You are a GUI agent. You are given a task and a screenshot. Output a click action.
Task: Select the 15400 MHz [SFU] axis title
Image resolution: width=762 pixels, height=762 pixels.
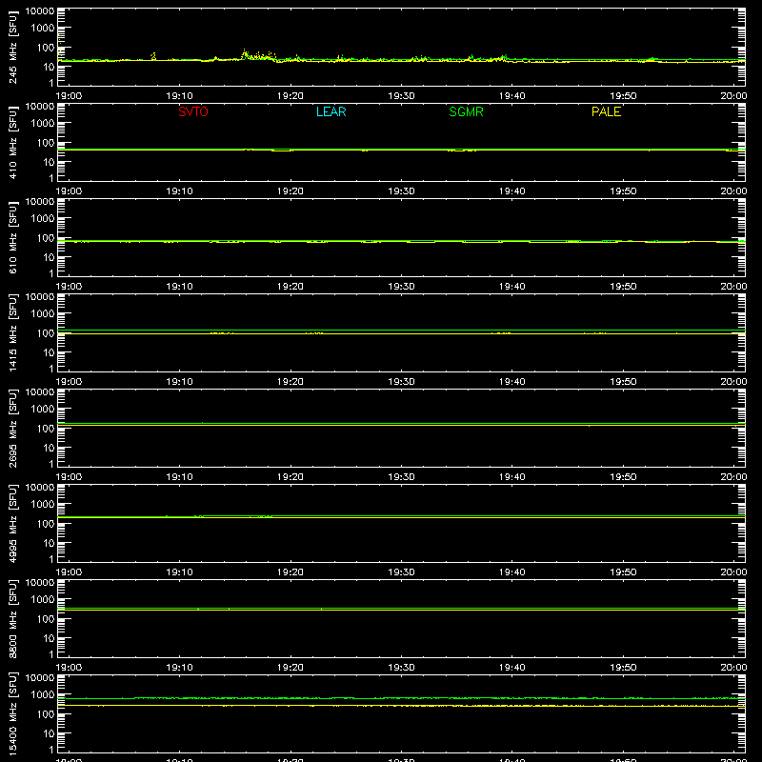click(x=12, y=713)
